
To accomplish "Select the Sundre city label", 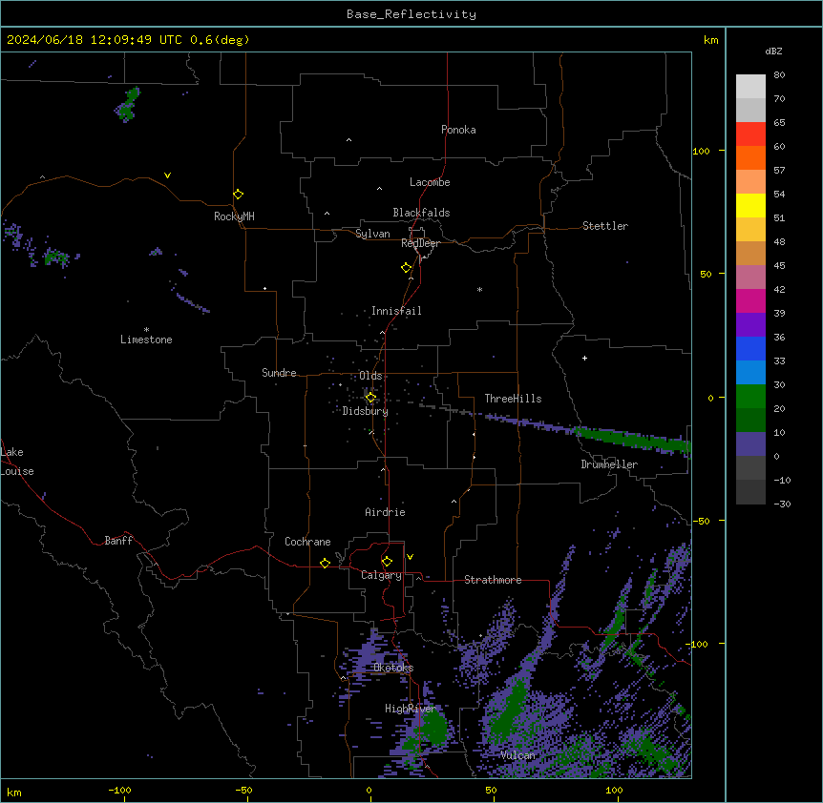I will (279, 373).
